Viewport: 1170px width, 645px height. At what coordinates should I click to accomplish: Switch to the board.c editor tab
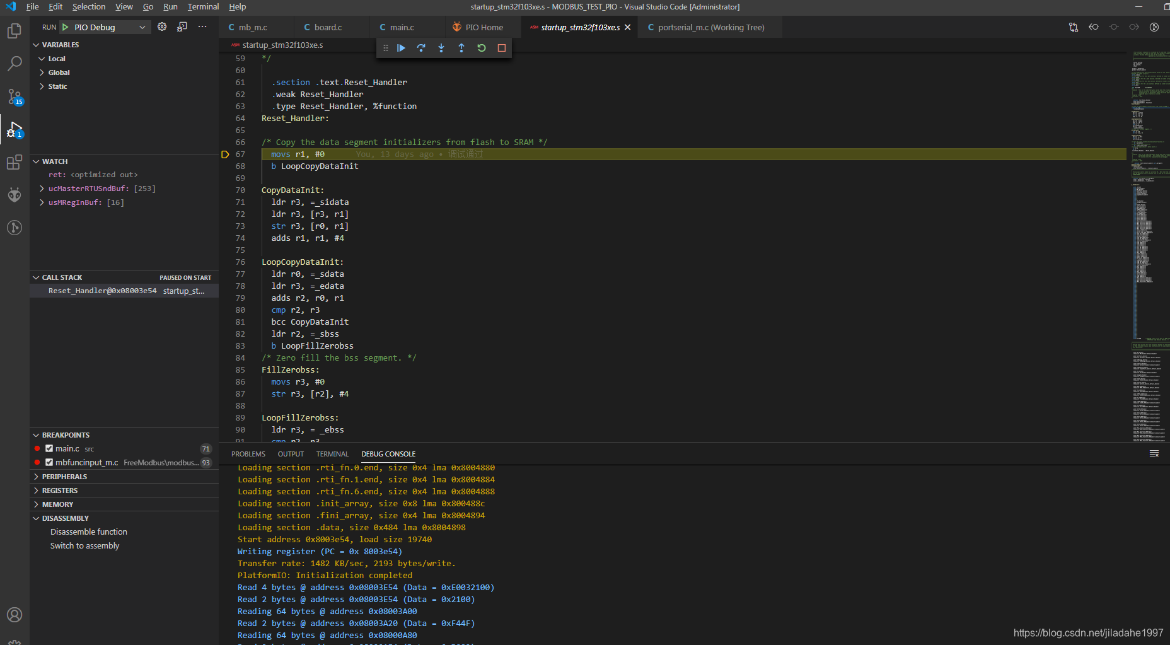point(328,27)
